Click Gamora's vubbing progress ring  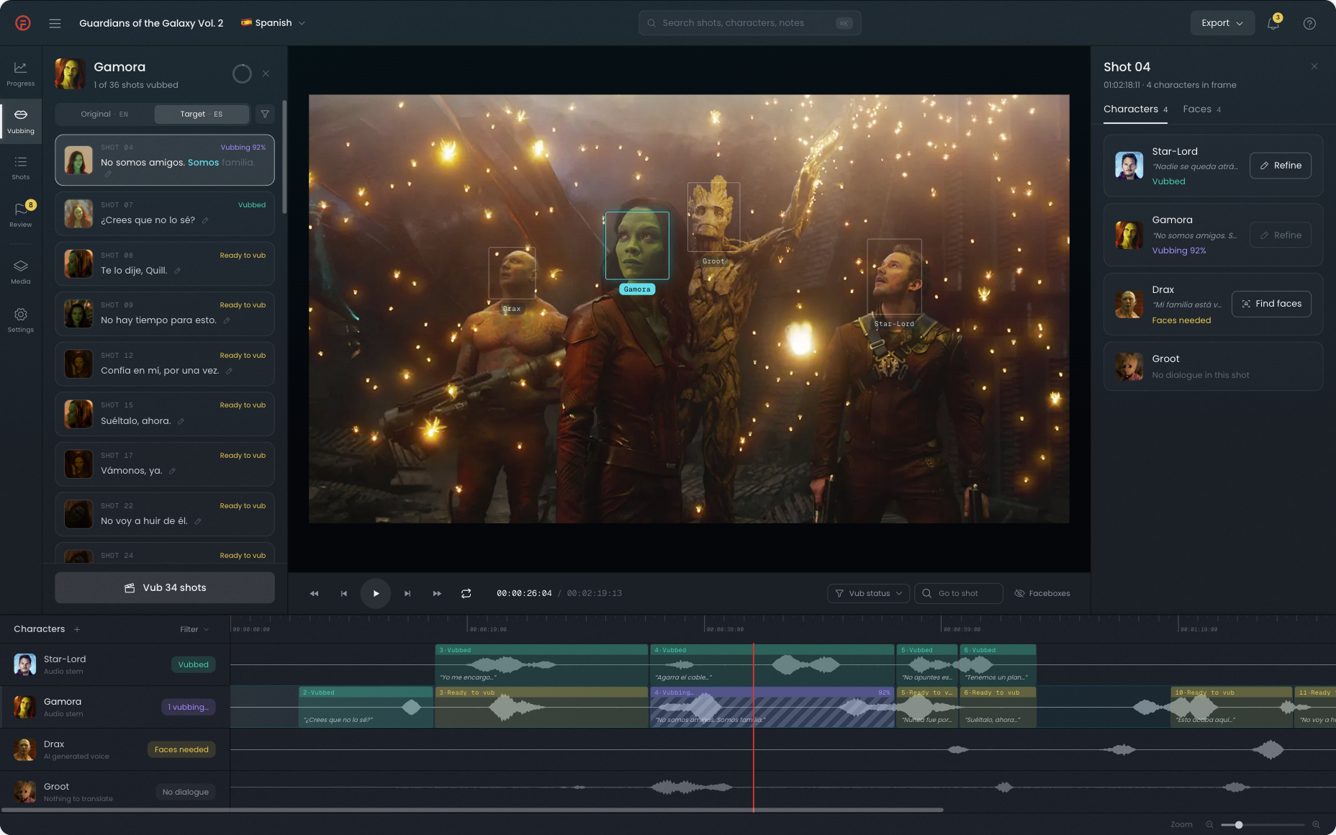tap(242, 73)
